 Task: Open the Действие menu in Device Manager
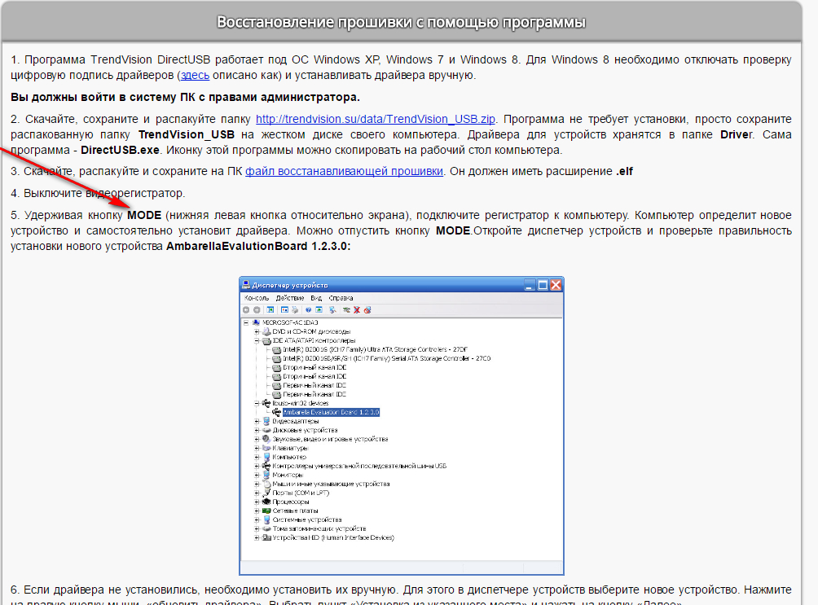(x=289, y=299)
